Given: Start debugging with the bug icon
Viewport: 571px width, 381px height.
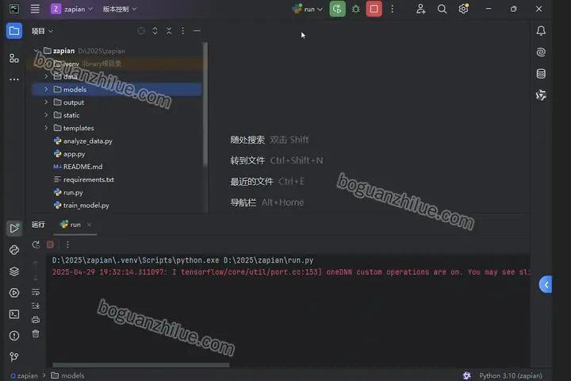Looking at the screenshot, I should (x=356, y=9).
